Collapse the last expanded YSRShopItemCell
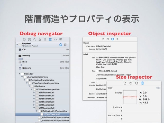This screenshot has width=164, height=123. point(34,108)
